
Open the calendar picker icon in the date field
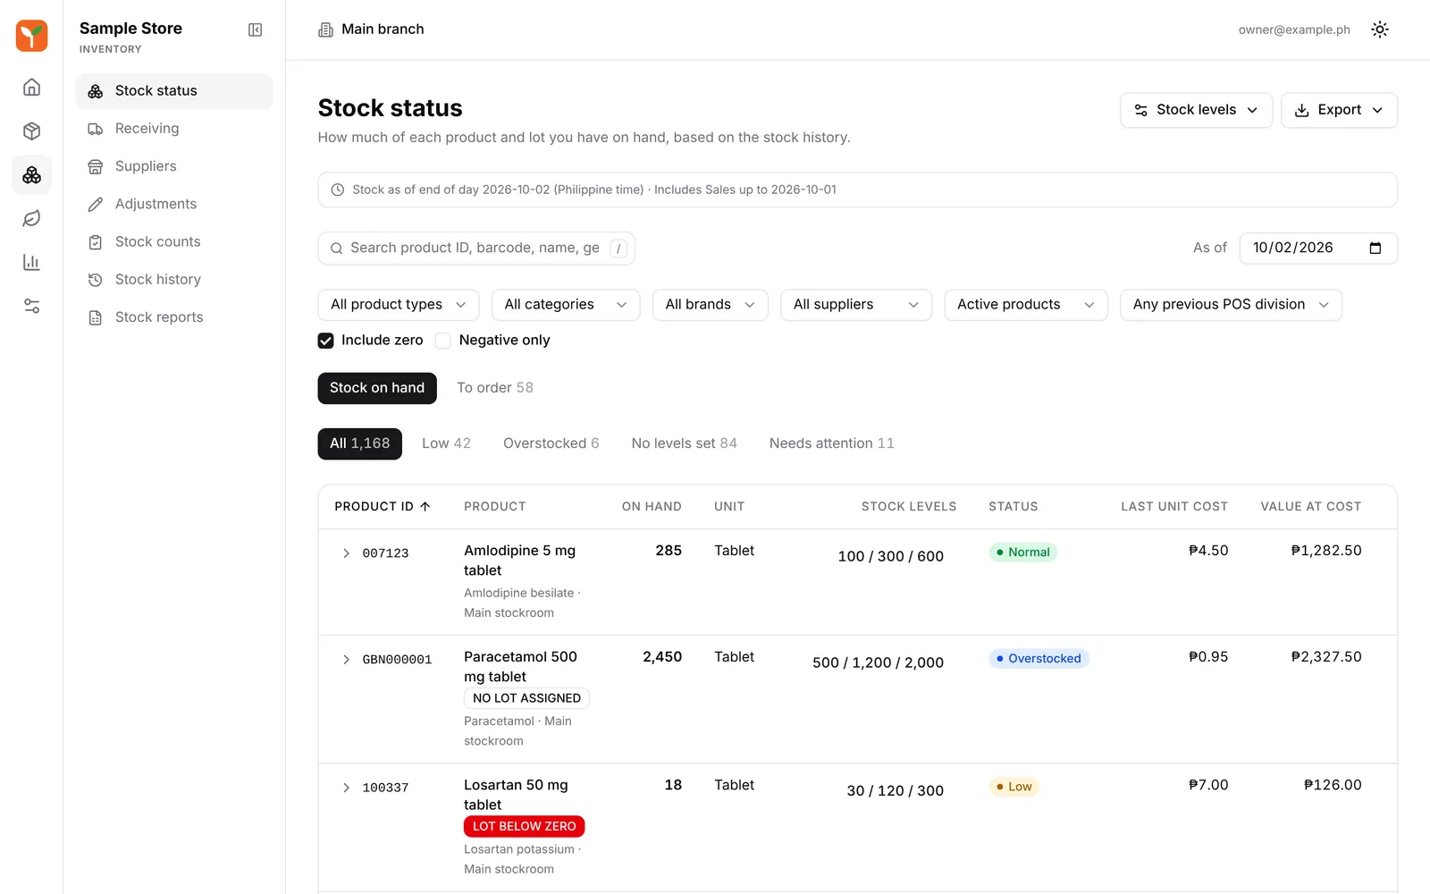coord(1375,248)
